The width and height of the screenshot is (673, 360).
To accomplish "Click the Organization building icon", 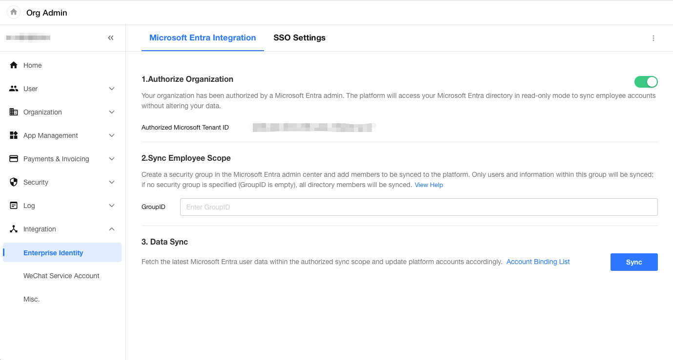I will point(14,112).
